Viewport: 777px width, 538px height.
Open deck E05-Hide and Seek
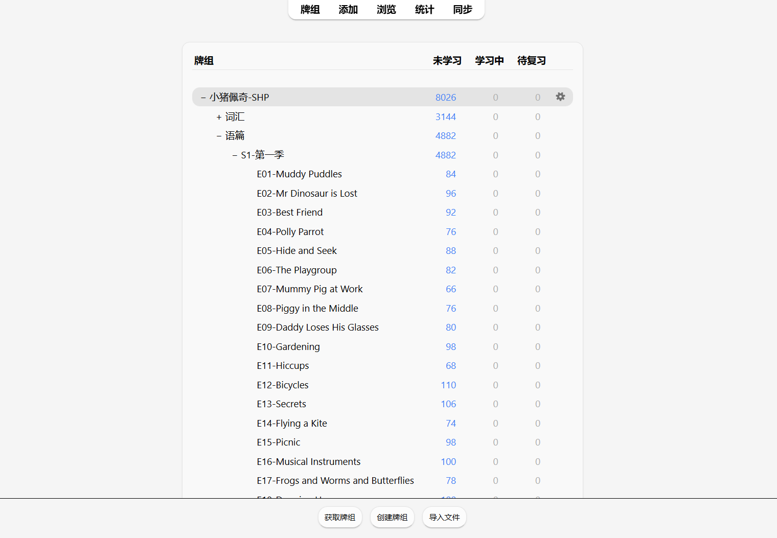tap(296, 251)
